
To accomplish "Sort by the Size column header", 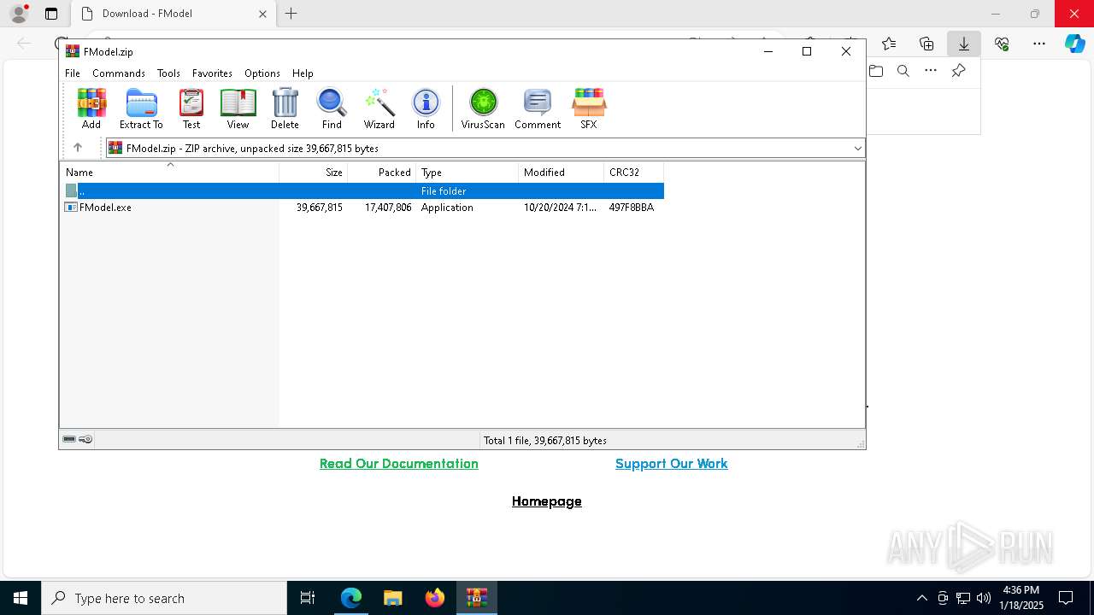I will click(314, 173).
